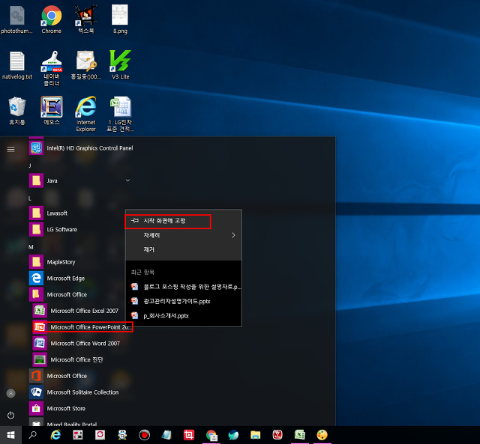The height and width of the screenshot is (444, 480).
Task: Choose 제거 in the context menu
Action: [x=184, y=249]
